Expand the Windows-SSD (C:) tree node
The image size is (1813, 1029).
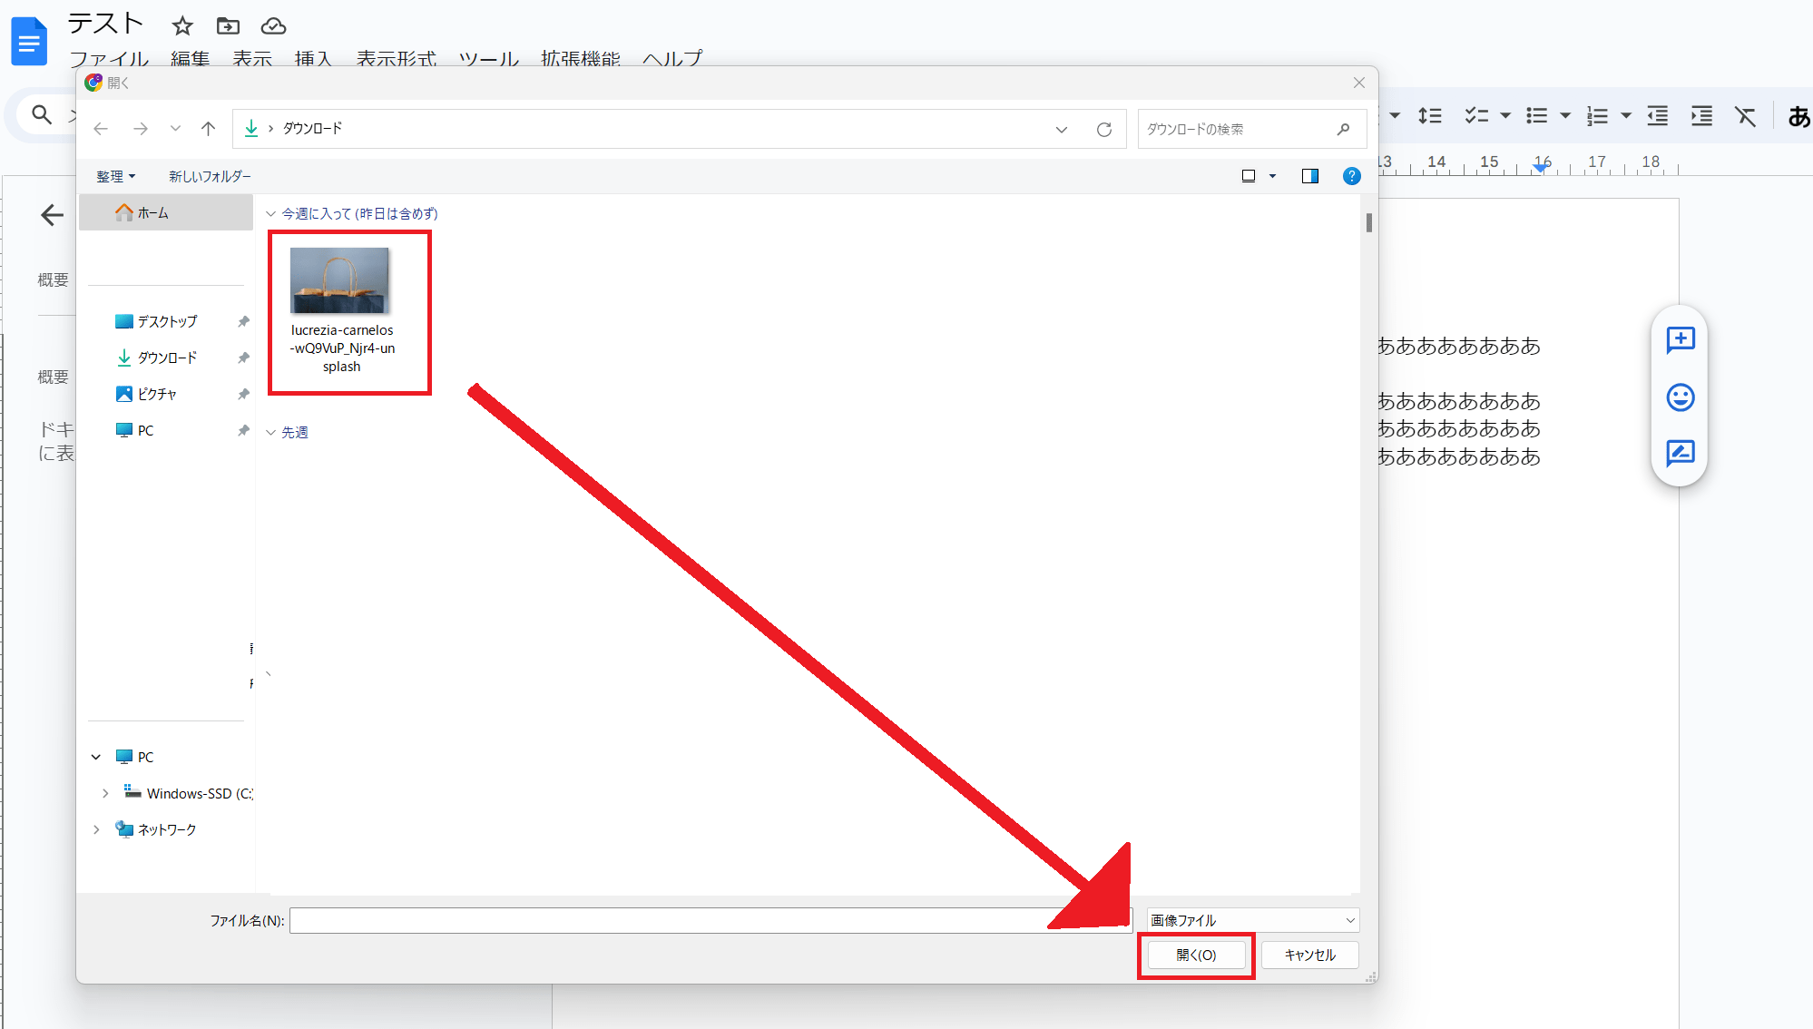(x=105, y=793)
